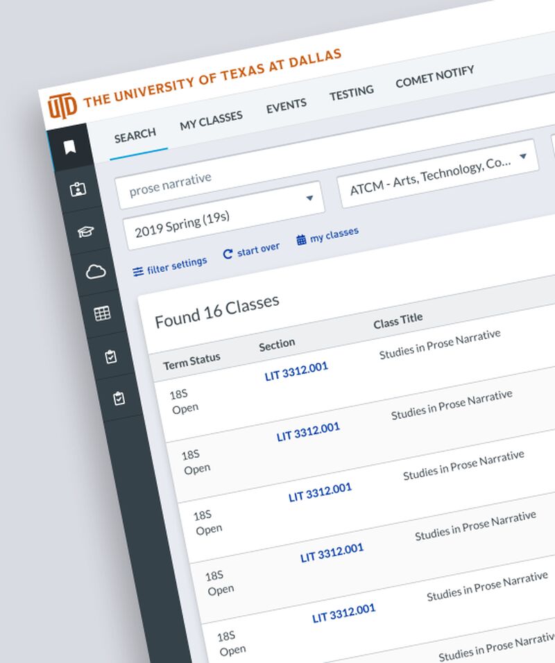Click the Section column header
Image resolution: width=555 pixels, height=663 pixels.
click(277, 345)
